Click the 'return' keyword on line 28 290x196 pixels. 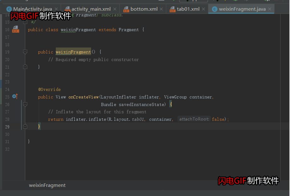(56, 120)
